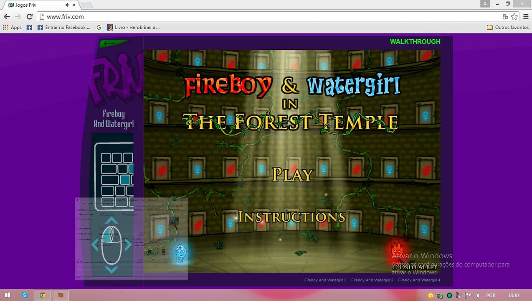Viewport: 532px width, 301px height.
Task: Click the Chrome taskbar icon
Action: (x=42, y=295)
